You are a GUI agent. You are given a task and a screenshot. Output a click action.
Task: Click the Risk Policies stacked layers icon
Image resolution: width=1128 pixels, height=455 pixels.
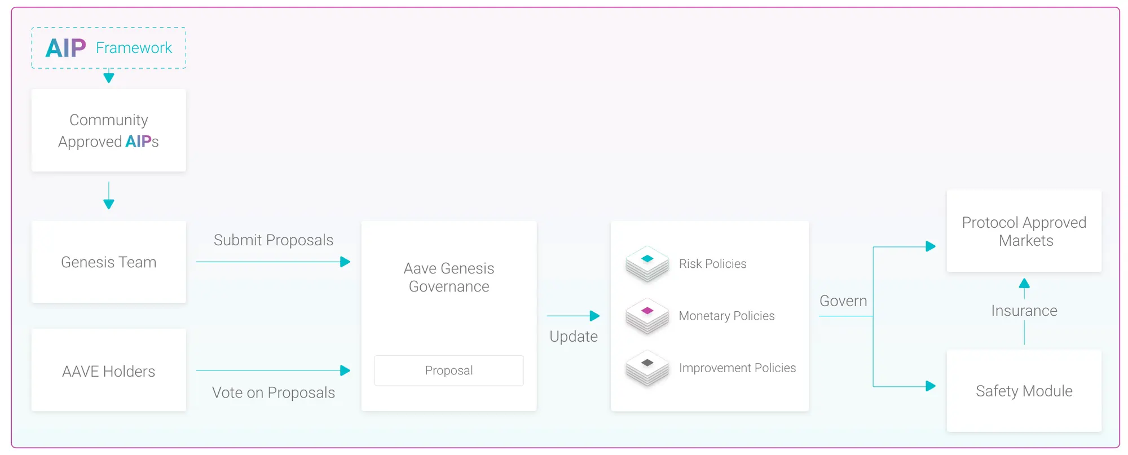(647, 263)
